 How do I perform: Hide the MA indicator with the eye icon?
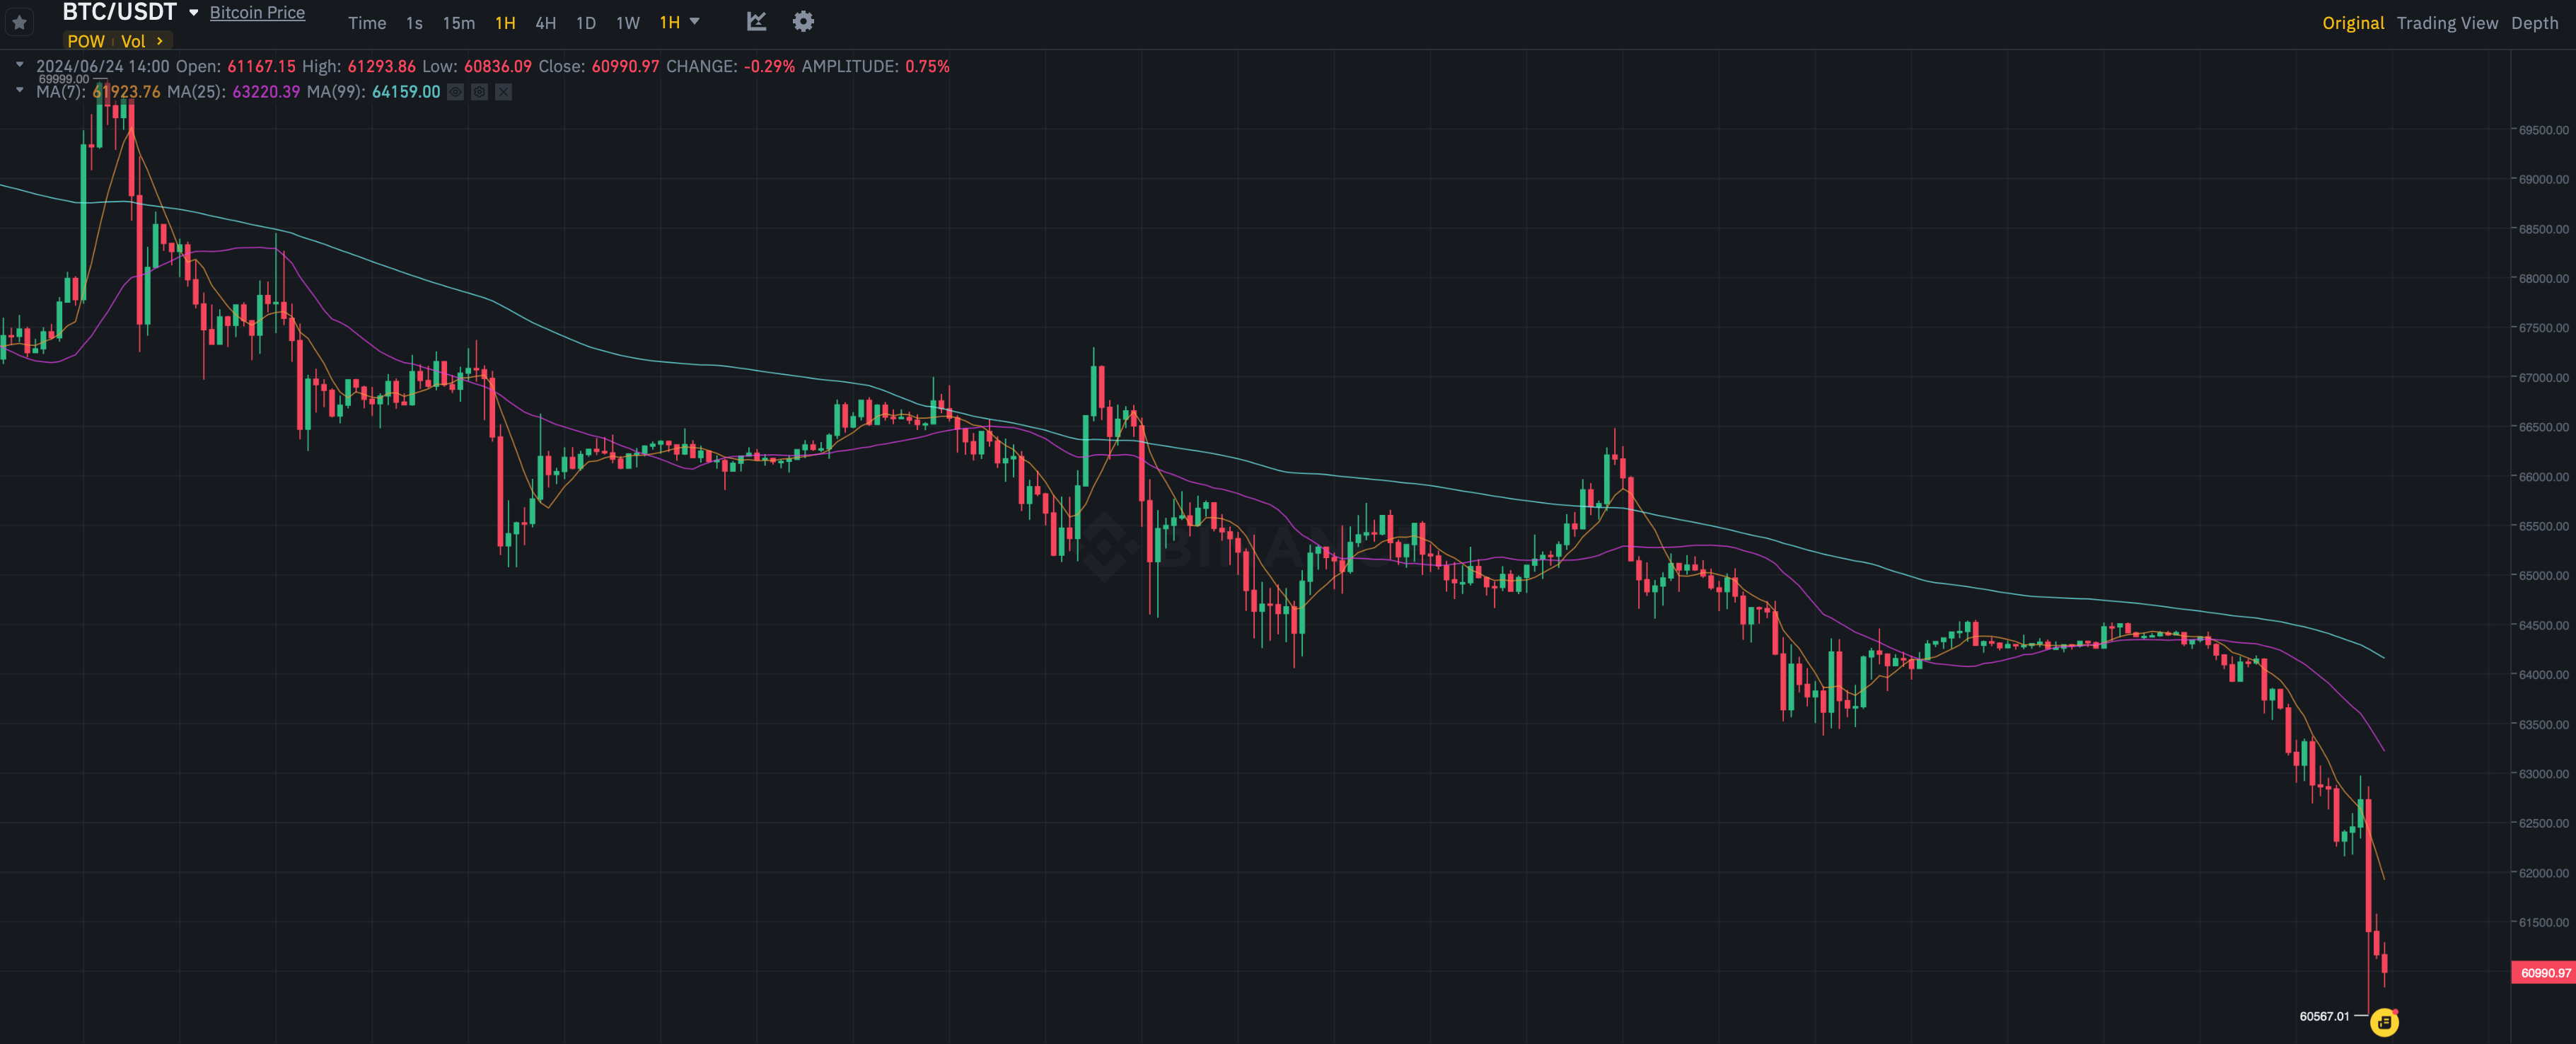tap(455, 92)
